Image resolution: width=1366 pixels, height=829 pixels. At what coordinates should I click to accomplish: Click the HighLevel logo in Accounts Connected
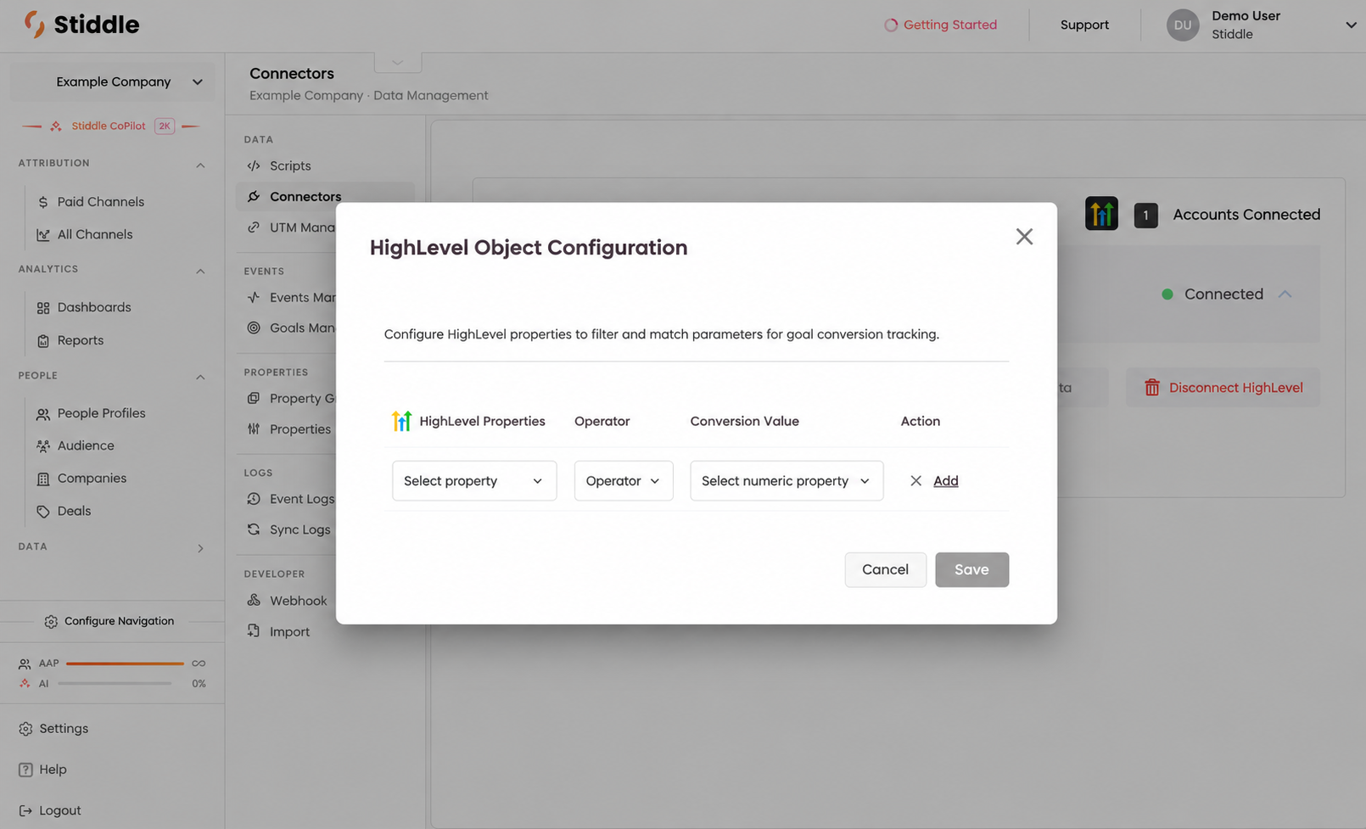click(1101, 214)
